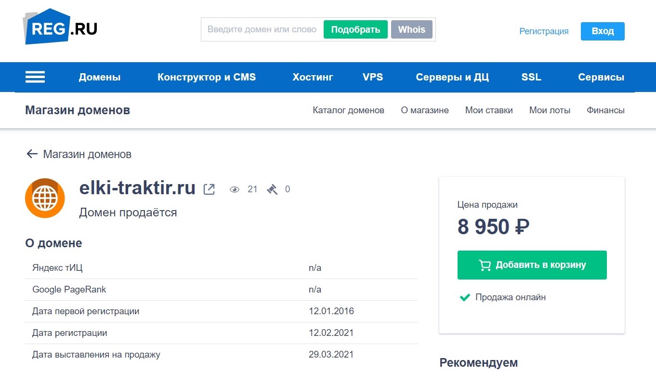Image resolution: width=656 pixels, height=373 pixels.
Task: Click the auction gavel icon showing 0 bids
Action: pos(273,189)
